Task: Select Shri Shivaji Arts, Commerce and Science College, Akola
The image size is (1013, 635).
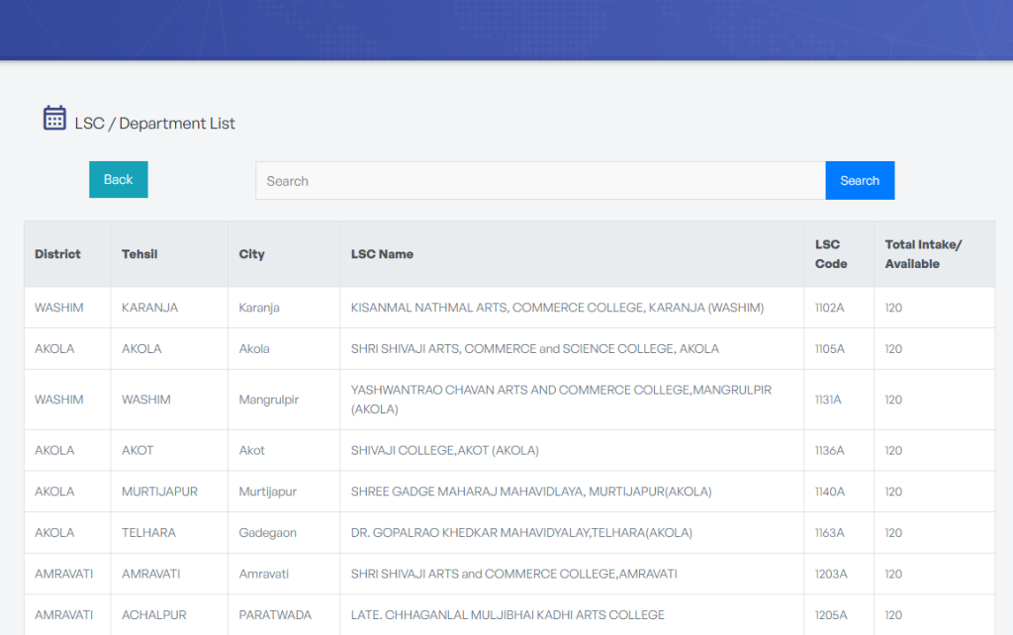Action: pos(534,349)
